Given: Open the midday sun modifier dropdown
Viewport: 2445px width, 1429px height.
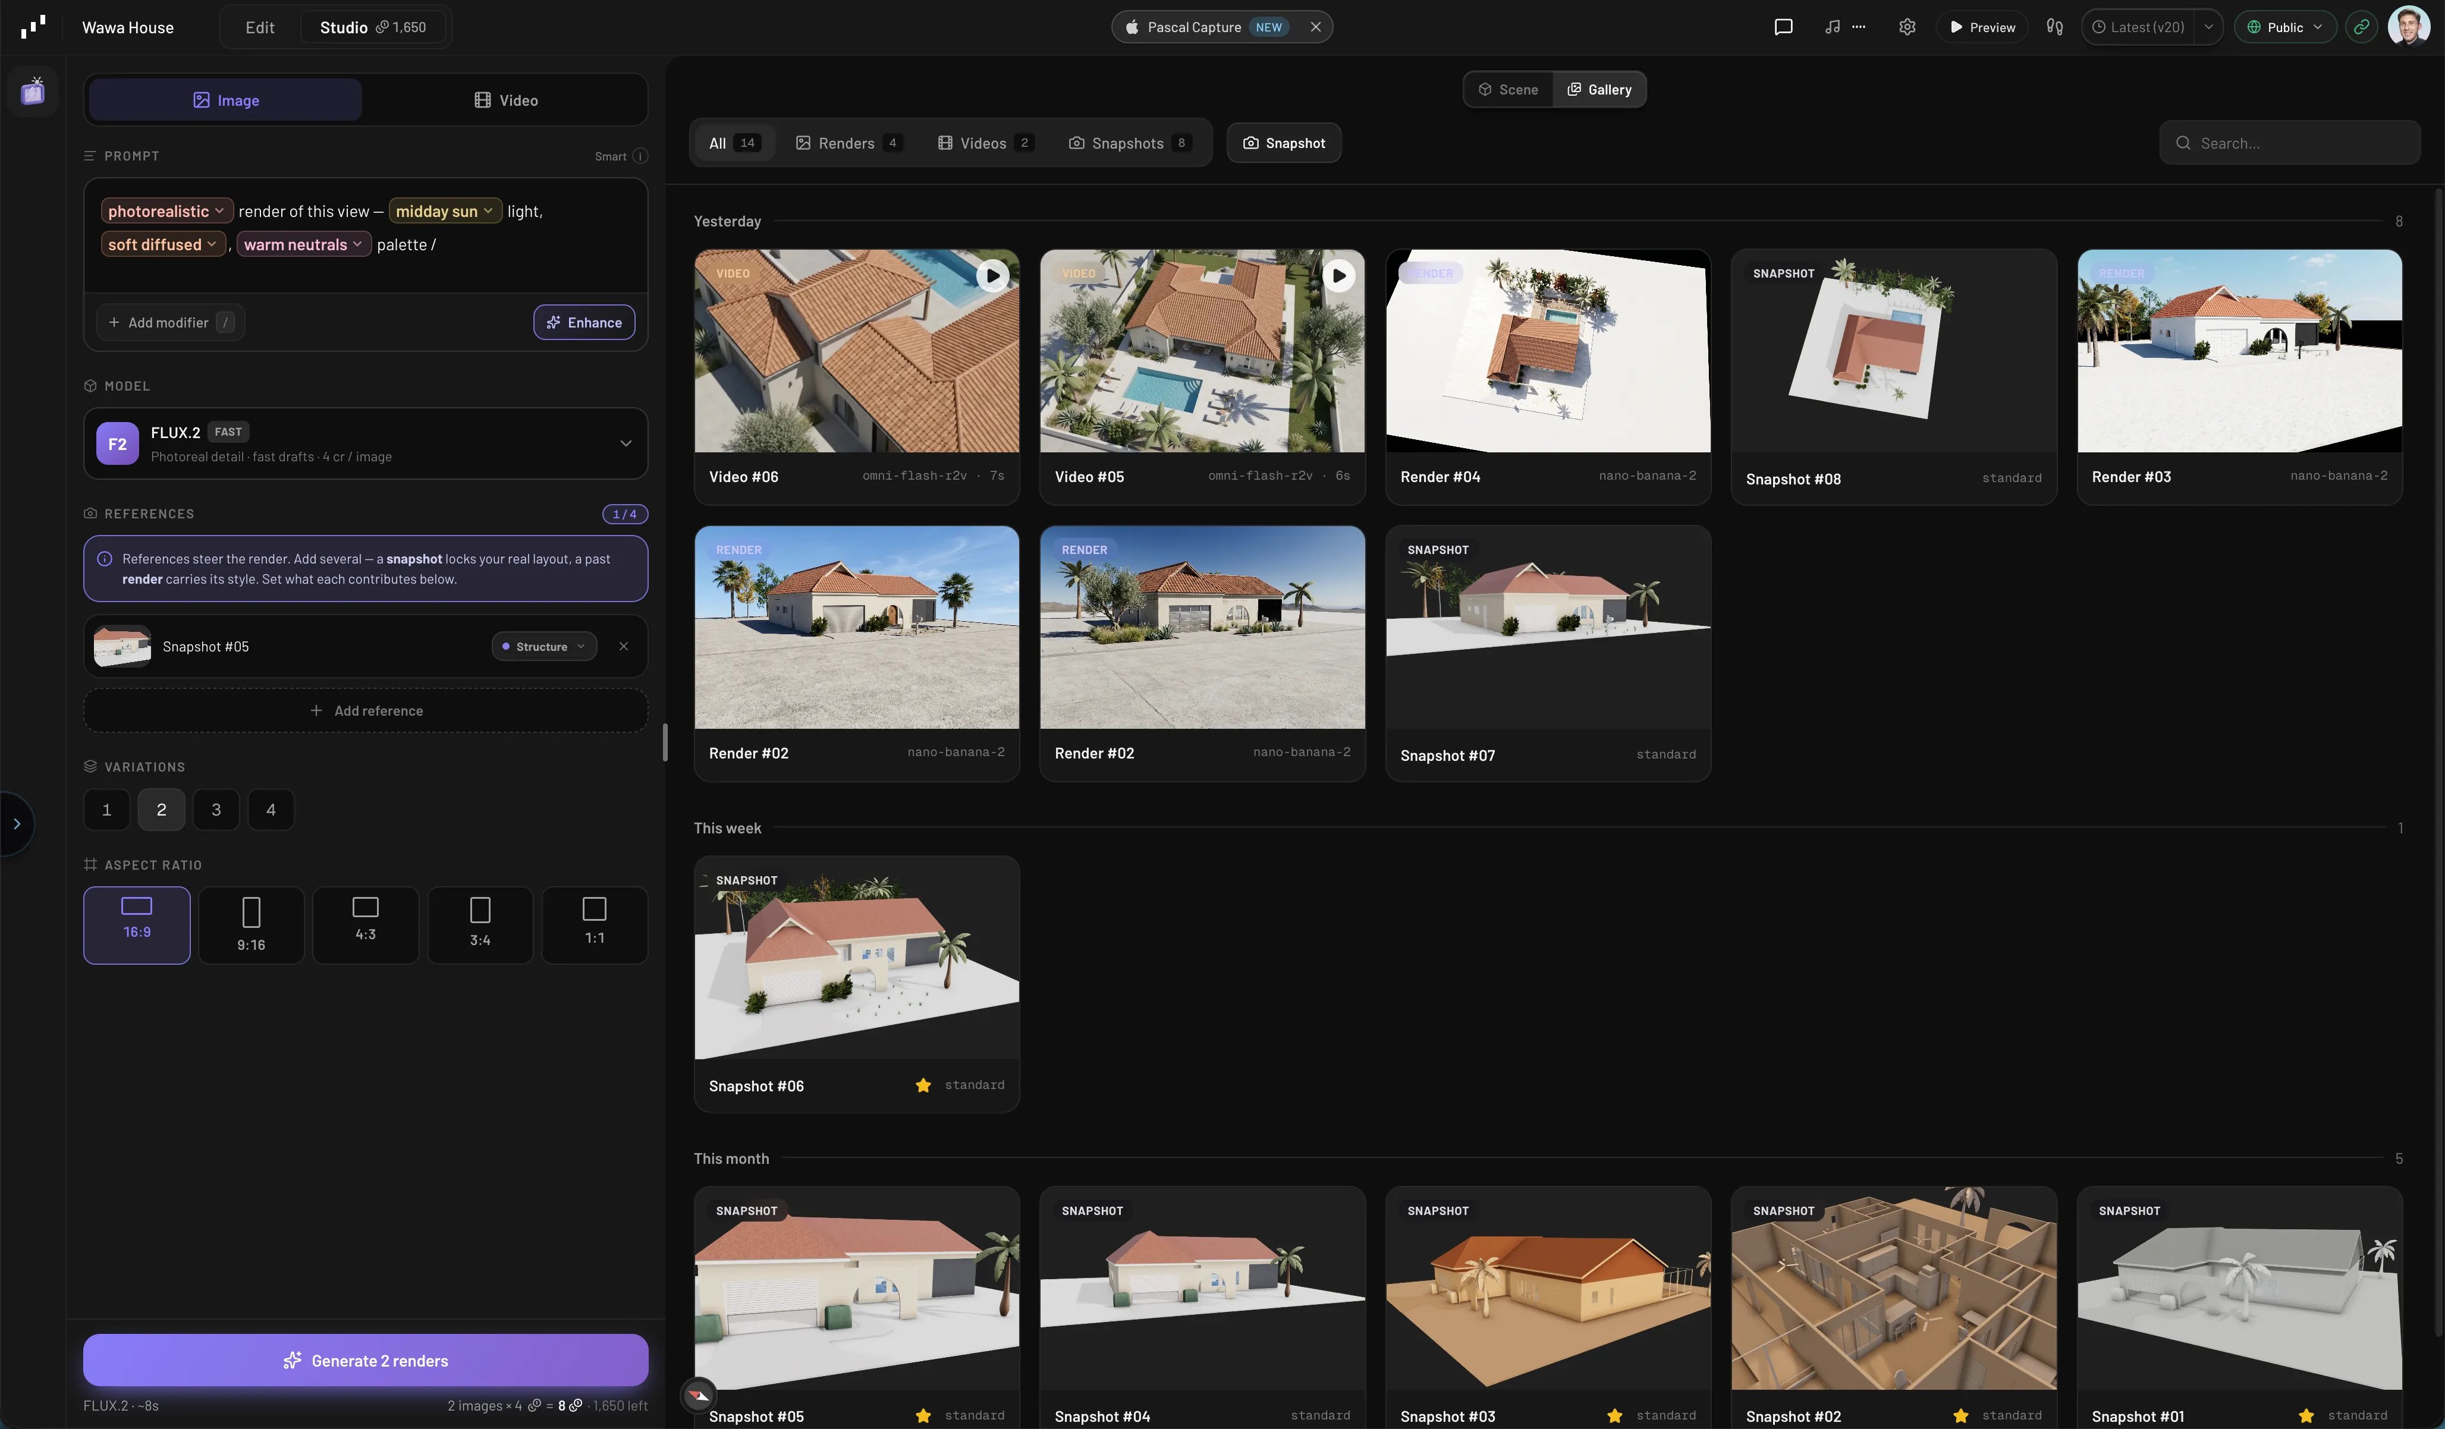Looking at the screenshot, I should click(444, 212).
